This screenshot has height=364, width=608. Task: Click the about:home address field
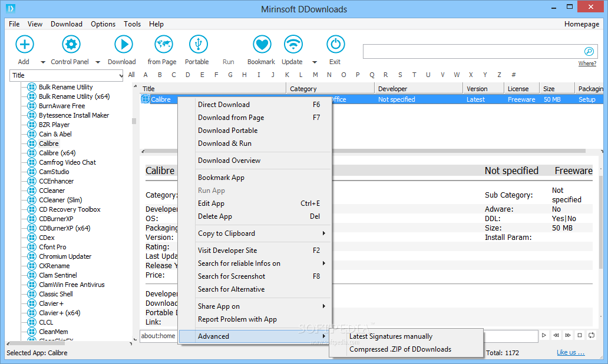tap(158, 336)
